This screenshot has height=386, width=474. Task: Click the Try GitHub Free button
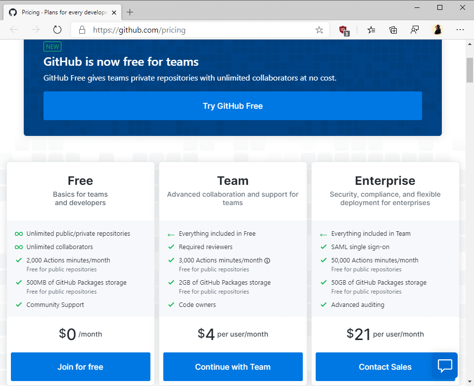(x=233, y=106)
